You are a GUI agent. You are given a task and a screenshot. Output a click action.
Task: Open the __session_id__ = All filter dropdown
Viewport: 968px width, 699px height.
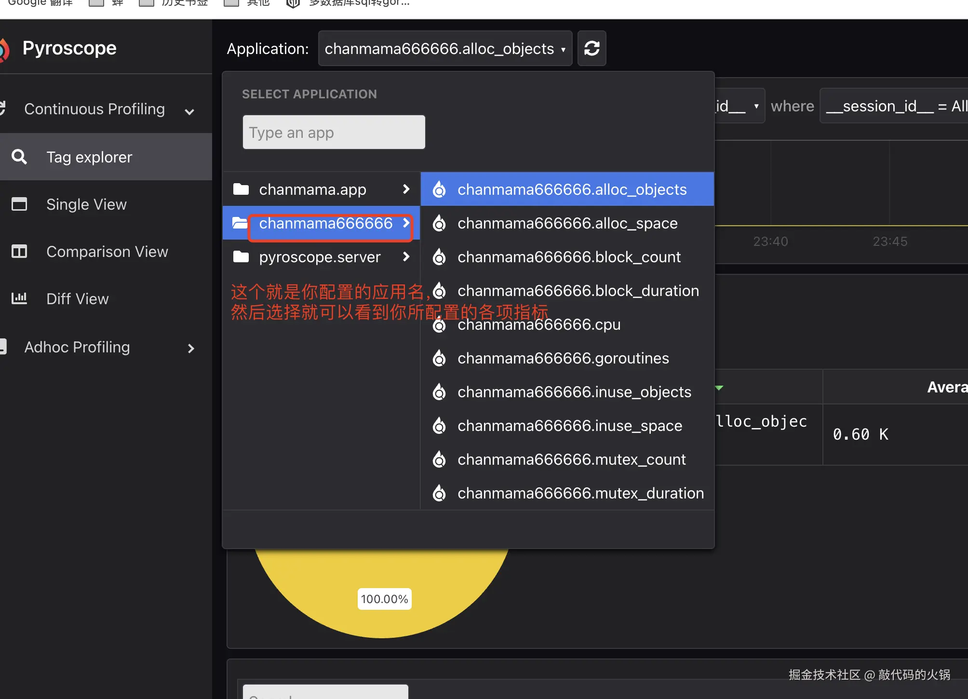tap(896, 106)
